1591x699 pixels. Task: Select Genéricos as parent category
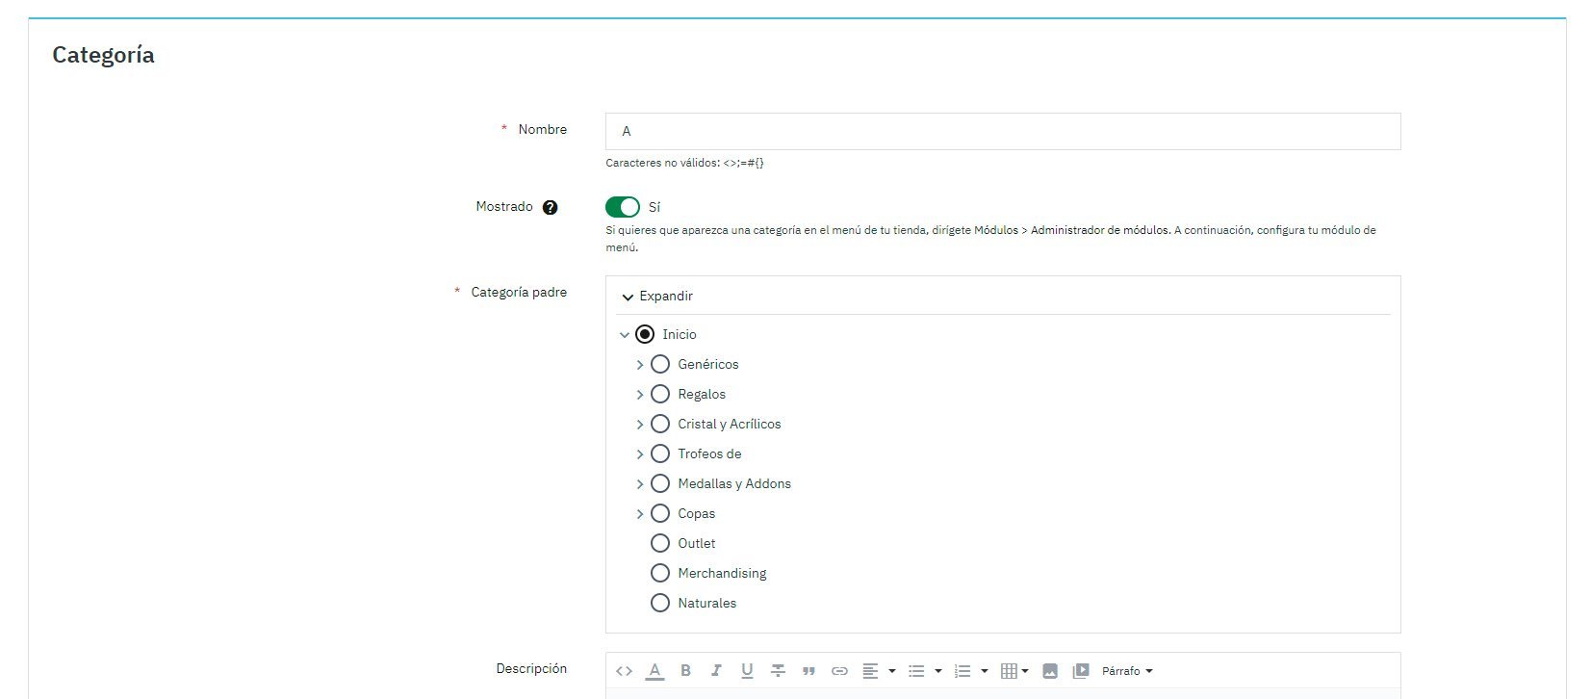(660, 364)
